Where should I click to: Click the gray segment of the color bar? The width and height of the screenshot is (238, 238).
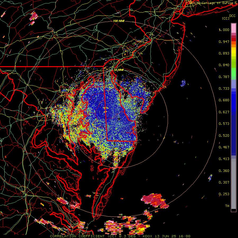[x=234, y=184]
